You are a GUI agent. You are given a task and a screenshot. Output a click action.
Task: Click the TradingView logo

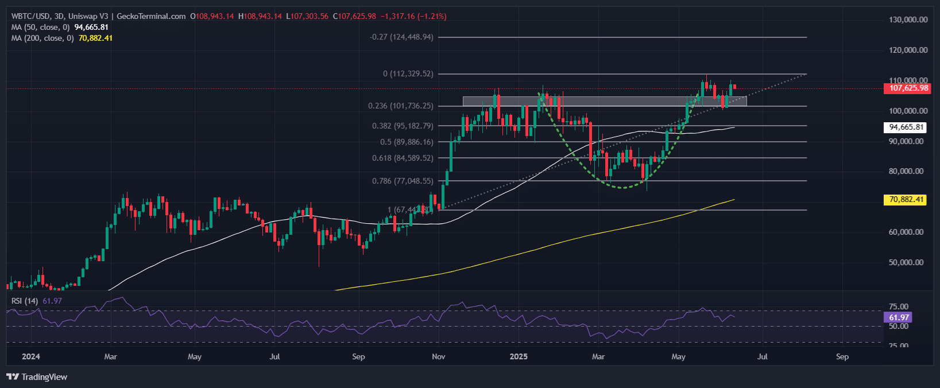[x=37, y=377]
